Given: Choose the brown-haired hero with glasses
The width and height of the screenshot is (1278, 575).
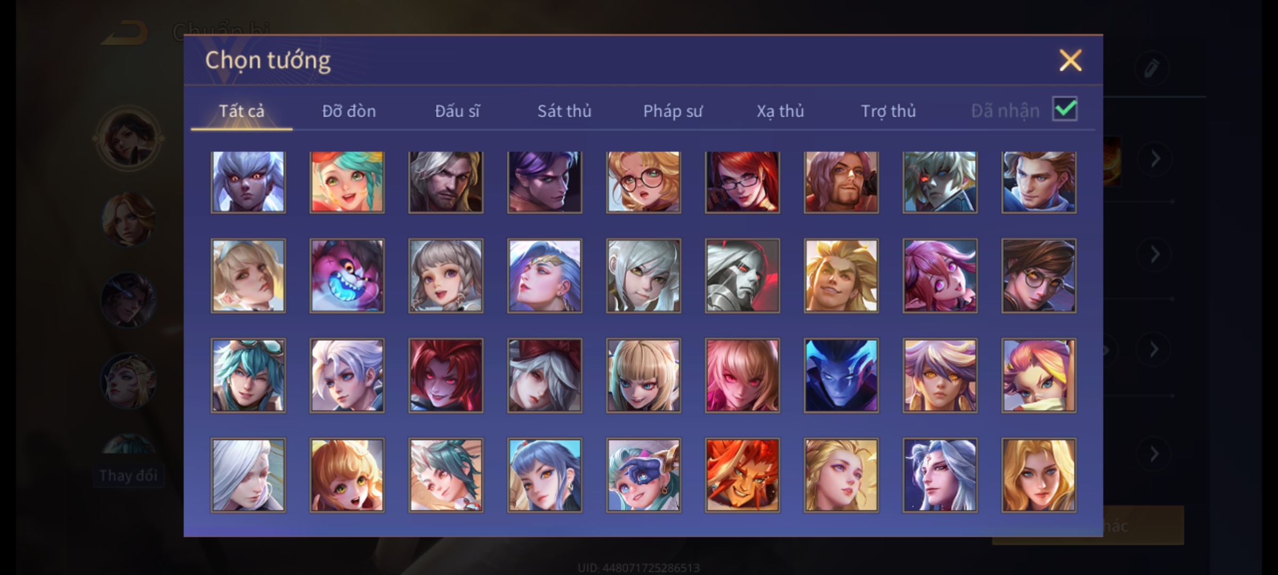Looking at the screenshot, I should 1039,276.
